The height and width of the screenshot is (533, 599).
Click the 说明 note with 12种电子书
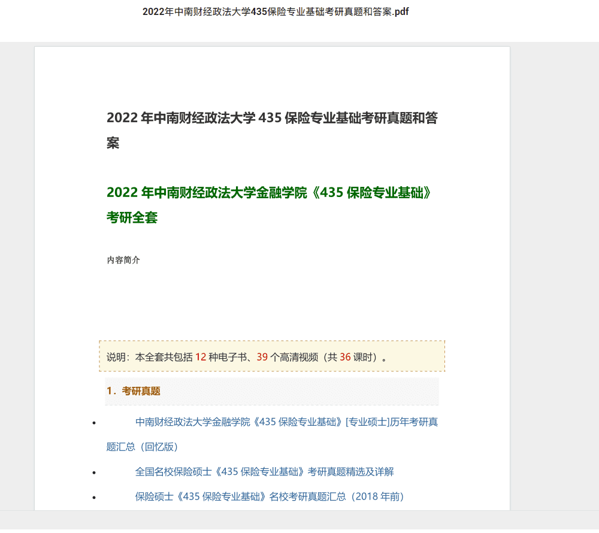pos(272,356)
